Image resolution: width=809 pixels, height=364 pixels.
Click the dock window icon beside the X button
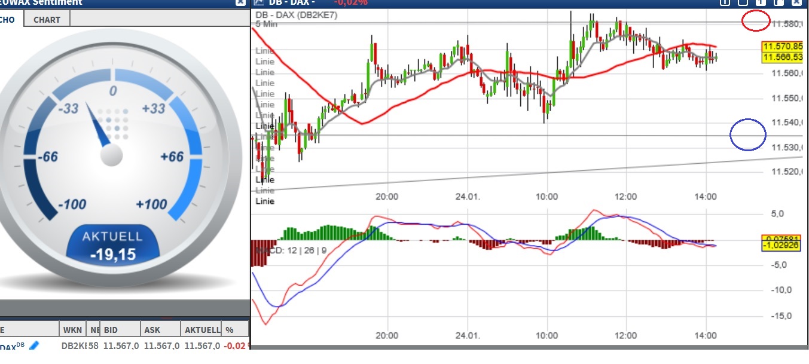point(780,3)
